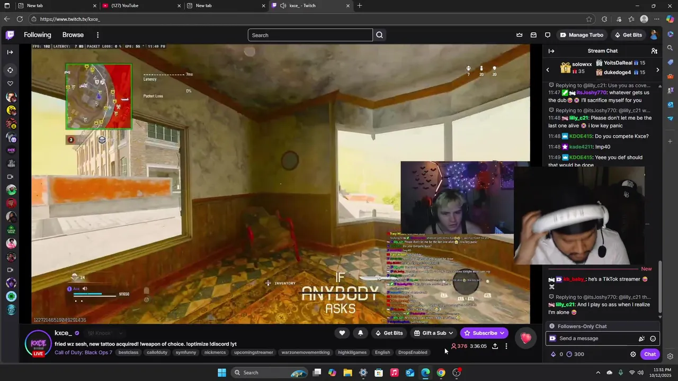Show next gift leaderboard entries

(x=658, y=70)
